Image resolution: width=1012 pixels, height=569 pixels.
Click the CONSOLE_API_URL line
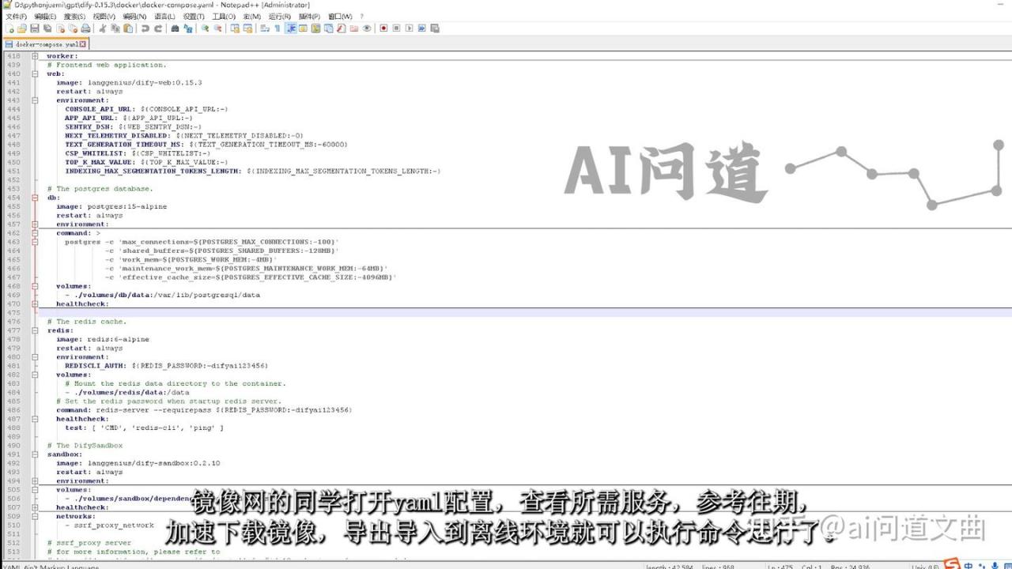[x=146, y=109]
